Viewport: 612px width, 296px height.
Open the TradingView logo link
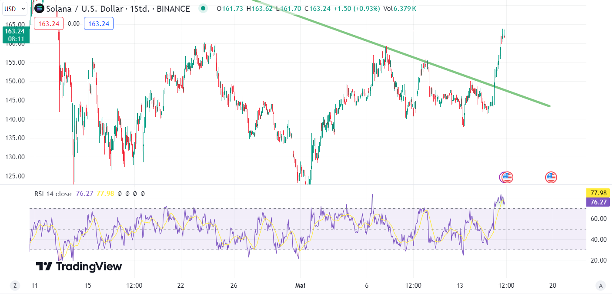[x=79, y=266]
